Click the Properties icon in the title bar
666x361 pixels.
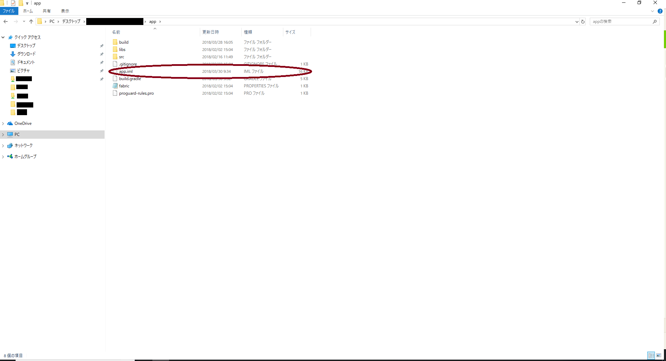(x=13, y=3)
